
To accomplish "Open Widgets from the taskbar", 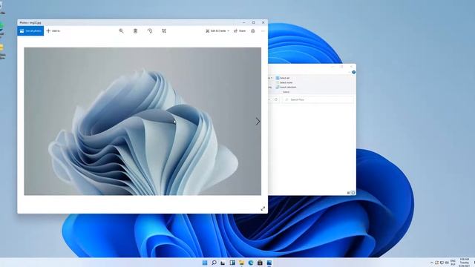I will pos(232,263).
